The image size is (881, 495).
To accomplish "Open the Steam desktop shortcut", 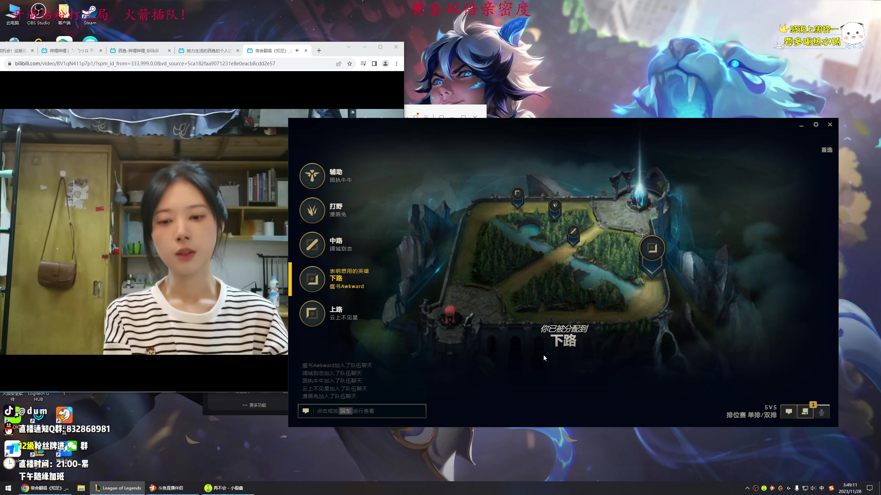I will click(x=90, y=14).
